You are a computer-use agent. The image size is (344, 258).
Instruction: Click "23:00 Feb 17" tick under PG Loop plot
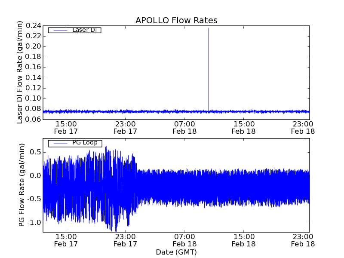coord(125,240)
